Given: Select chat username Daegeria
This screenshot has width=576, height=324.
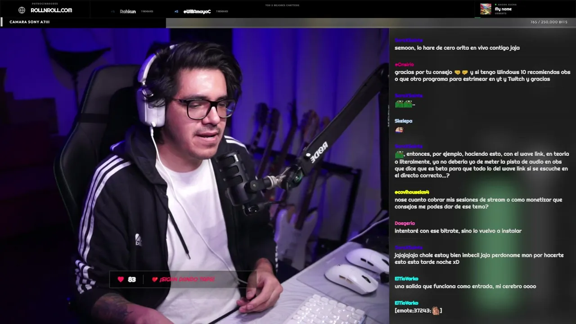Looking at the screenshot, I should [x=405, y=223].
